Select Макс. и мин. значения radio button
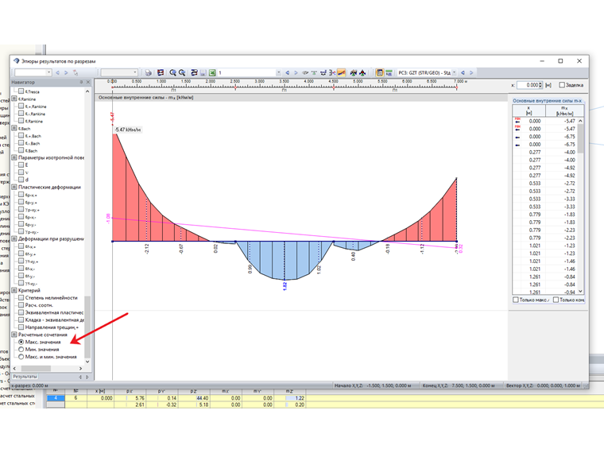The width and height of the screenshot is (604, 453). [21, 357]
